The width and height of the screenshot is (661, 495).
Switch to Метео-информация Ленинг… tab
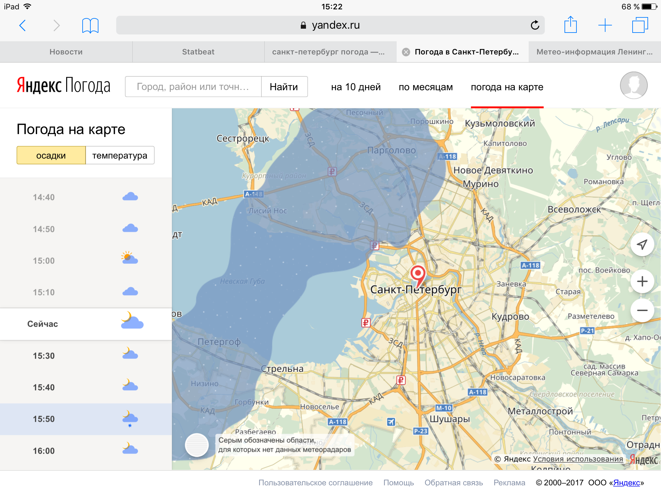[x=595, y=52]
